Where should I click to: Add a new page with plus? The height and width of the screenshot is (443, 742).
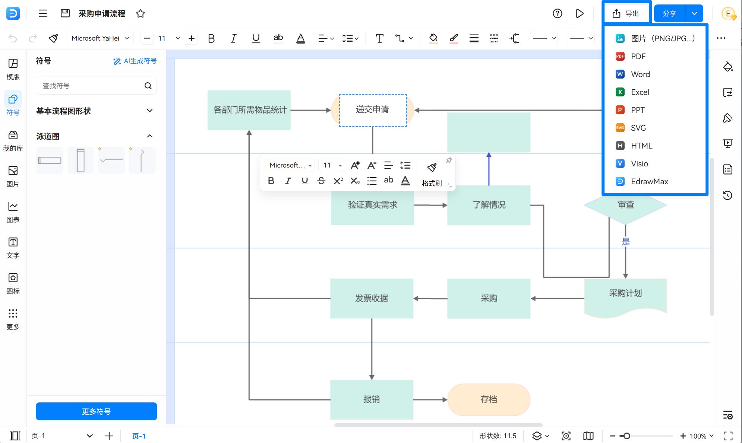tap(109, 436)
